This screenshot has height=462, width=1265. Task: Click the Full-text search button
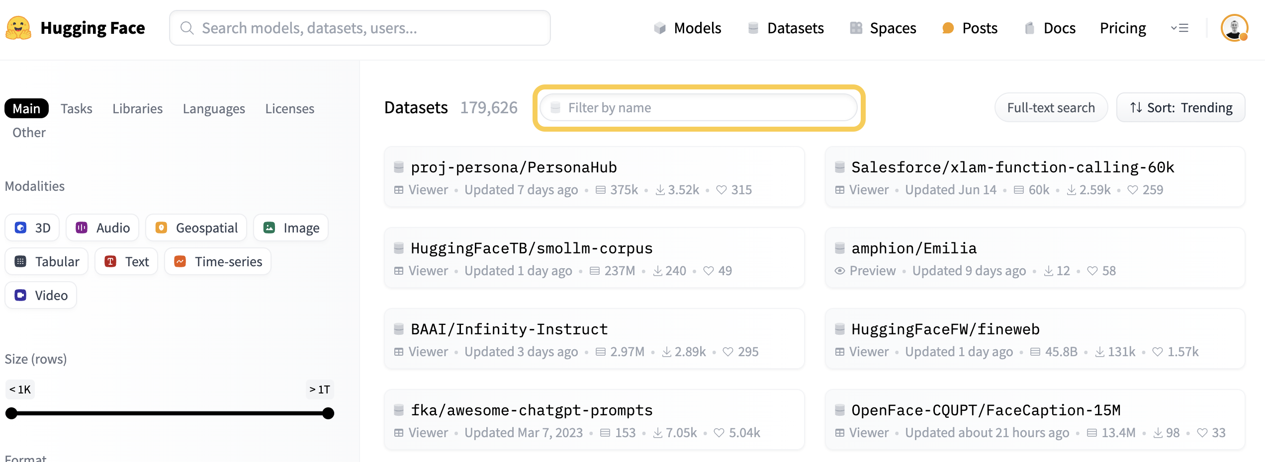pos(1051,107)
